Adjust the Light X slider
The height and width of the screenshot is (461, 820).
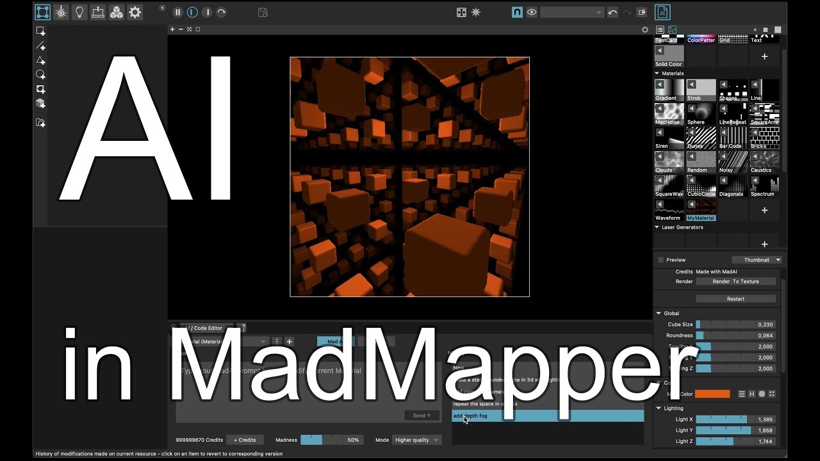(x=735, y=419)
